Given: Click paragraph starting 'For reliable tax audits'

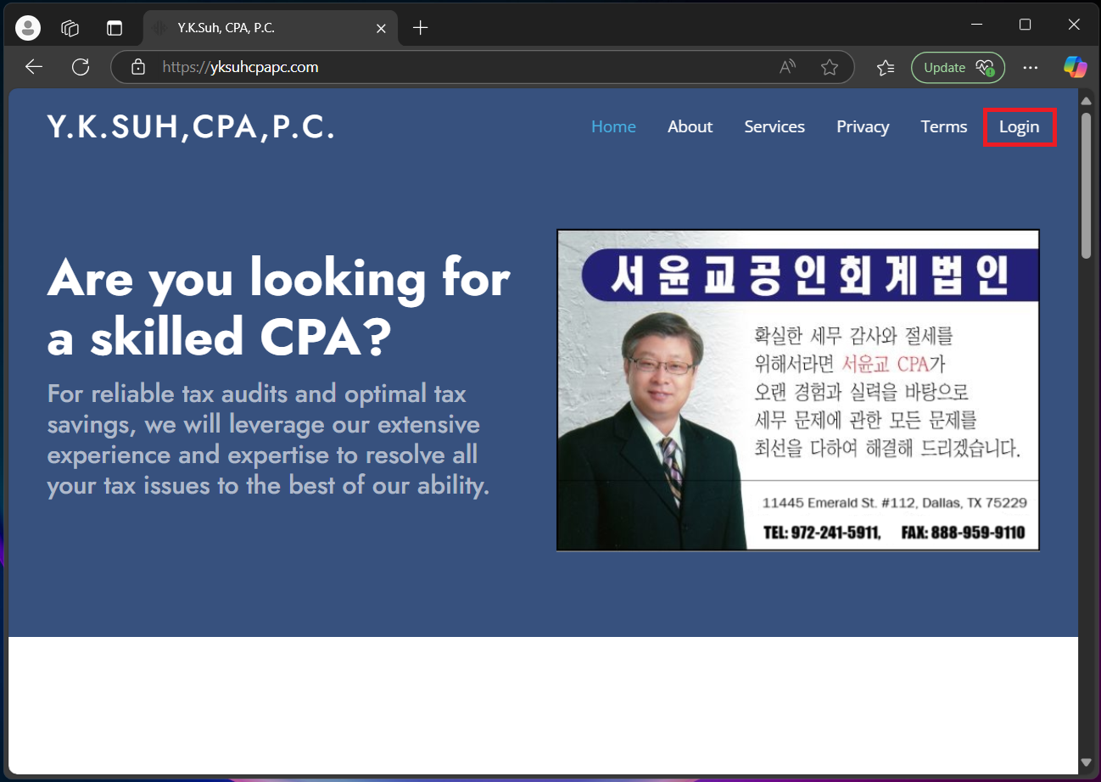Looking at the screenshot, I should (x=268, y=439).
